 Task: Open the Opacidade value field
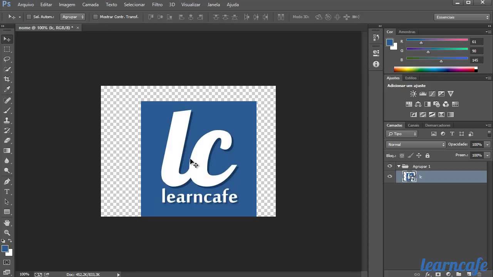[477, 145]
